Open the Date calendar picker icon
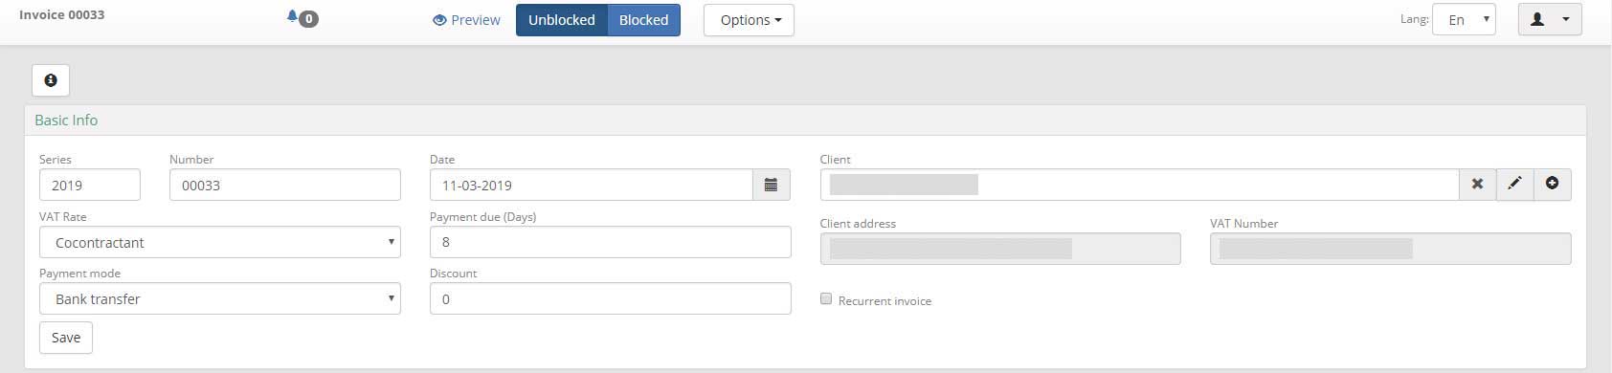 point(772,185)
